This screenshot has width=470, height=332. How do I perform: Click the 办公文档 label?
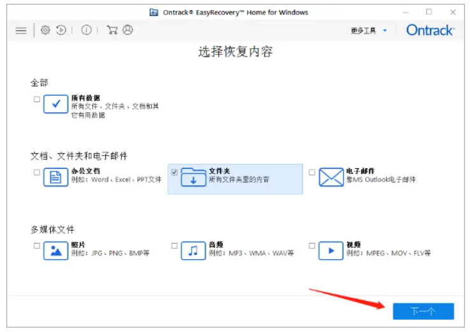86,171
